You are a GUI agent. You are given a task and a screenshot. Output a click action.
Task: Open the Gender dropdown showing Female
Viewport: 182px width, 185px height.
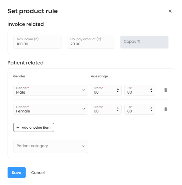coord(50,109)
